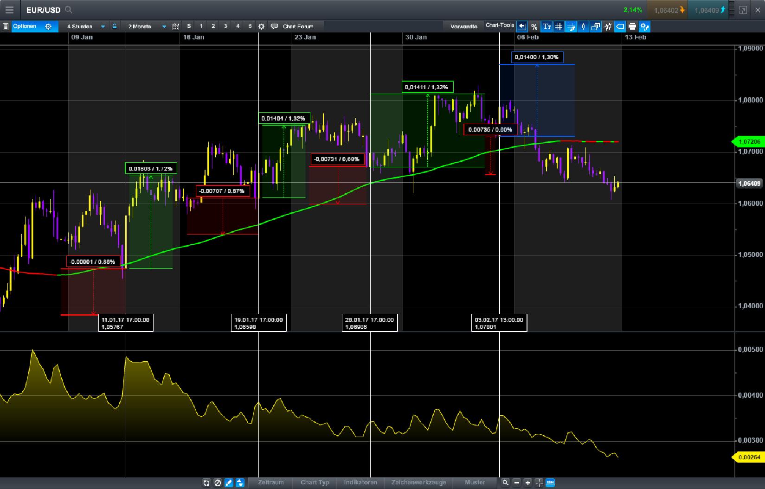This screenshot has width=765, height=489.
Task: Click the candlestick chart type icon
Action: [x=583, y=26]
